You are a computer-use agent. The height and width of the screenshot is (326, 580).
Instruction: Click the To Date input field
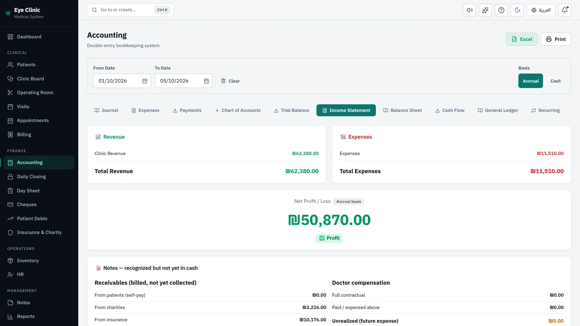click(184, 81)
